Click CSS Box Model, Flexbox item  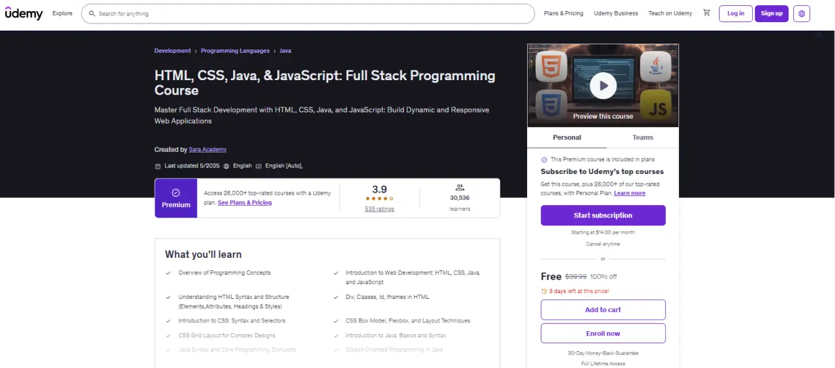(x=408, y=321)
